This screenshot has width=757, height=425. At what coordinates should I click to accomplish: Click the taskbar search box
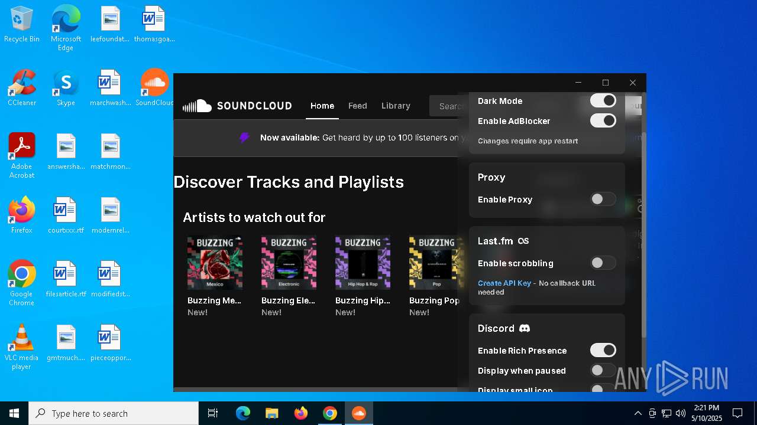click(x=114, y=413)
